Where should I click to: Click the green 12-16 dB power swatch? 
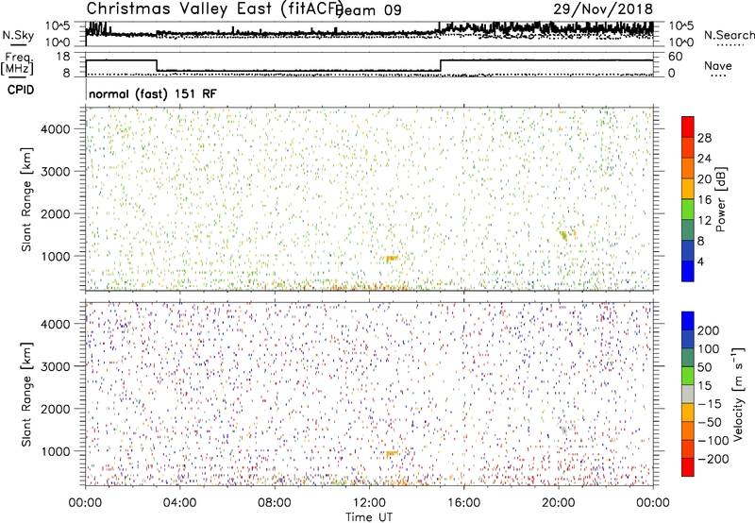click(688, 209)
